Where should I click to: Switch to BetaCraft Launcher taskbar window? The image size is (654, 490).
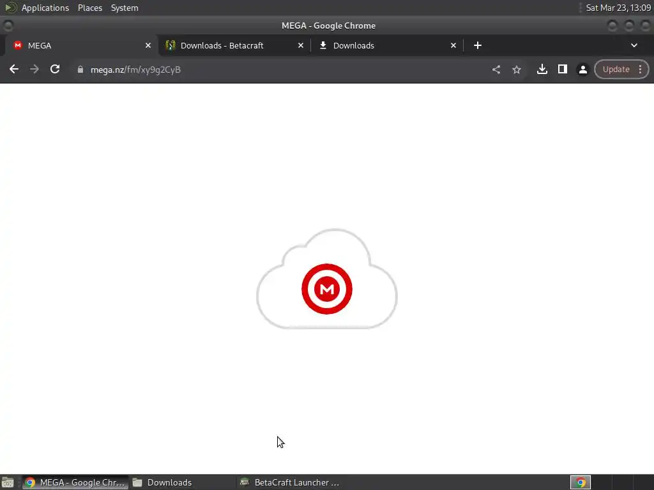pyautogui.click(x=291, y=482)
